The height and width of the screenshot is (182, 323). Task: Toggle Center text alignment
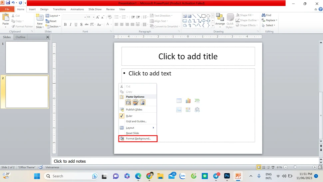pyautogui.click(x=122, y=25)
